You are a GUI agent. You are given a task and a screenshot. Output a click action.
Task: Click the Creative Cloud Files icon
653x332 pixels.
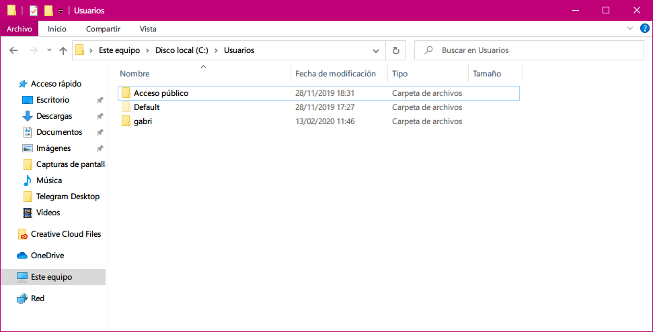coord(22,234)
